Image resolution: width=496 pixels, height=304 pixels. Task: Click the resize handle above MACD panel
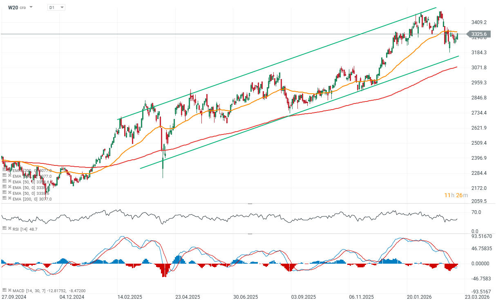pos(250,234)
